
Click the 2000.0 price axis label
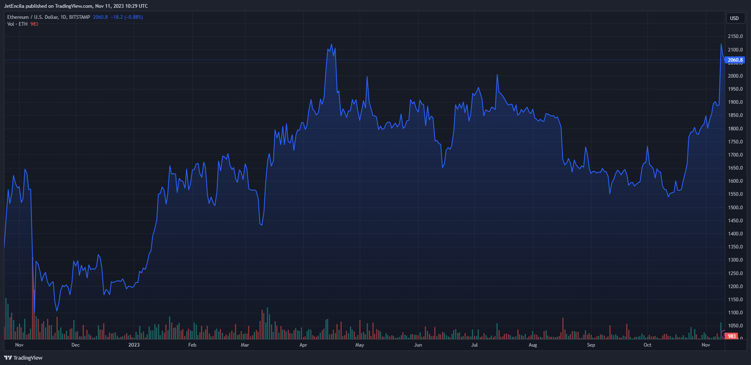tap(735, 76)
